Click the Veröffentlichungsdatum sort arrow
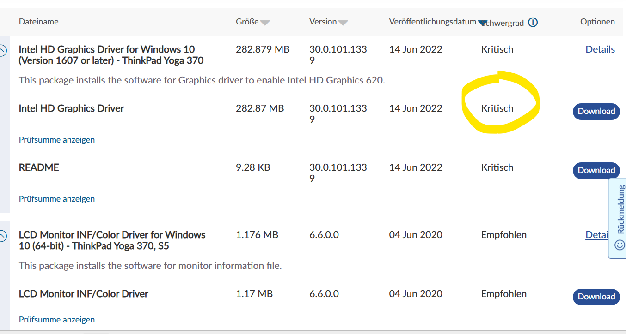The width and height of the screenshot is (626, 334). point(482,23)
